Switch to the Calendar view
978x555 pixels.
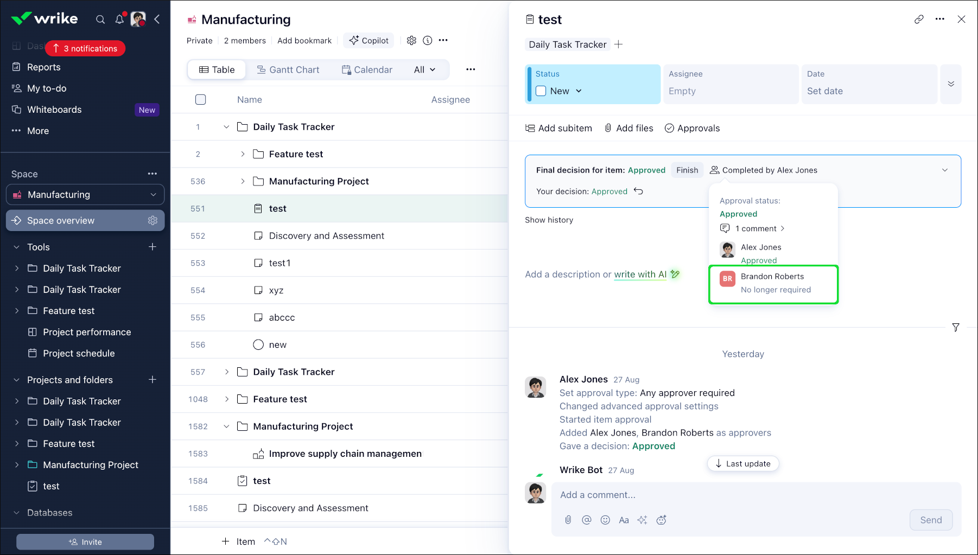pos(367,69)
